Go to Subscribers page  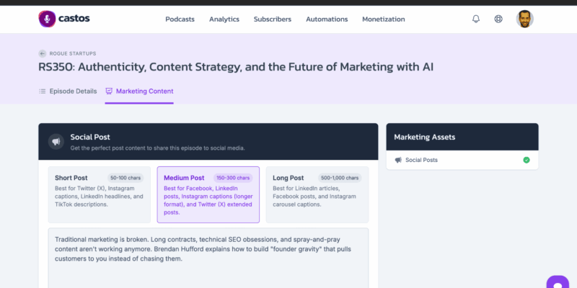click(x=273, y=19)
